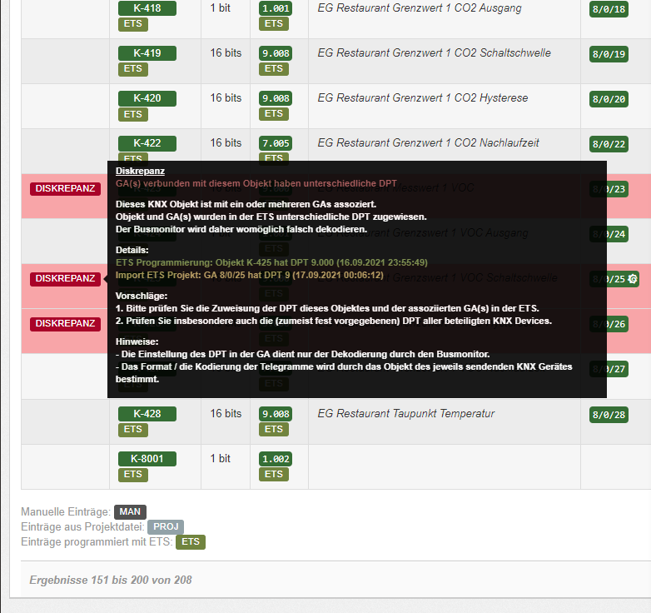Click the ETS badge below K-418
Image resolution: width=651 pixels, height=613 pixels.
tap(133, 24)
